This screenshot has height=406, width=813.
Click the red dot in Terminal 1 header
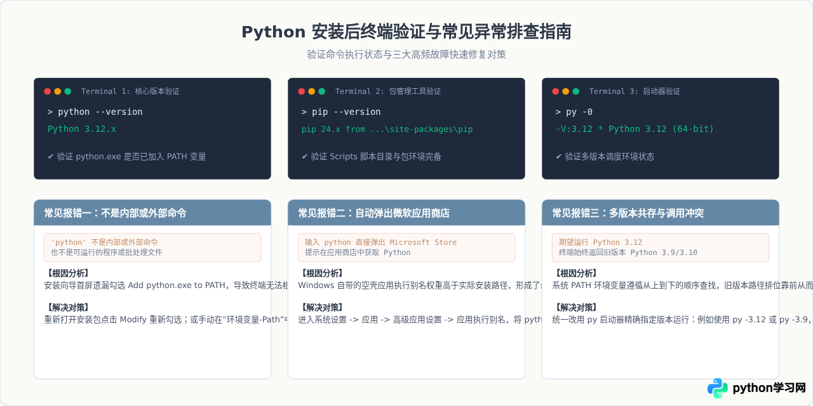tap(48, 91)
